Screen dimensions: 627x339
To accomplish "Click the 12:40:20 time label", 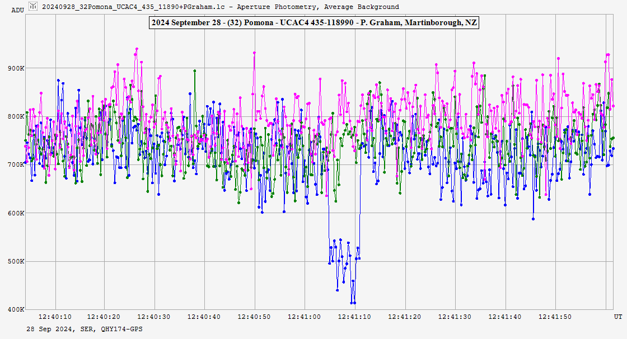I will point(104,317).
